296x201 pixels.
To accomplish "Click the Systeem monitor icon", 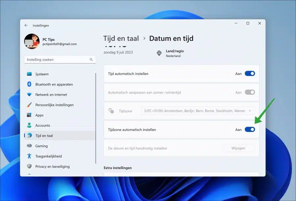I will click(29, 74).
